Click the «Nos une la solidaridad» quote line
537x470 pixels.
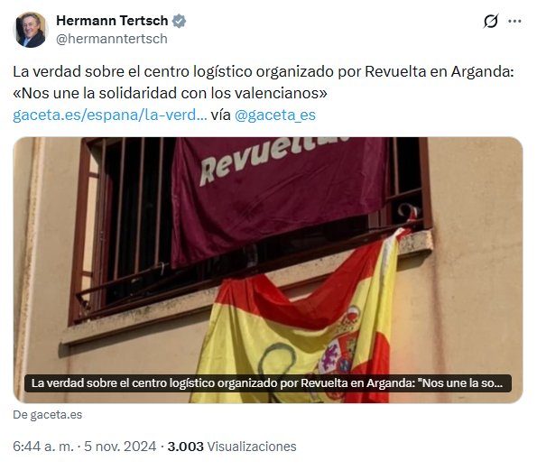[171, 94]
